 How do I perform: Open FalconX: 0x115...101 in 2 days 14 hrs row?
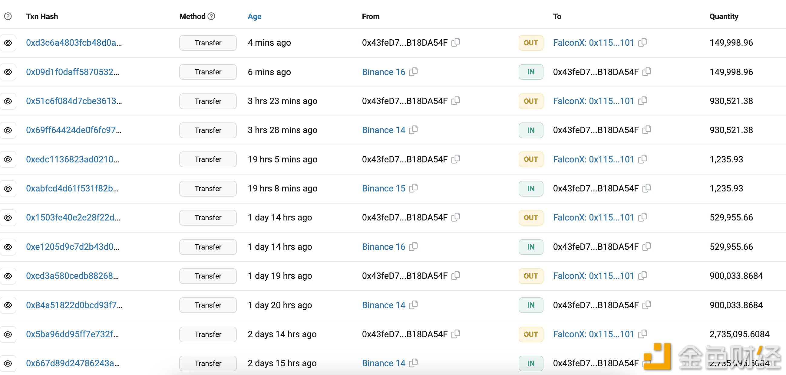pos(593,334)
